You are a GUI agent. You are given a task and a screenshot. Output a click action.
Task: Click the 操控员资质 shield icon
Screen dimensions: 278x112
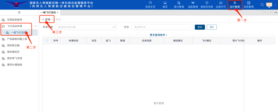(207, 3)
